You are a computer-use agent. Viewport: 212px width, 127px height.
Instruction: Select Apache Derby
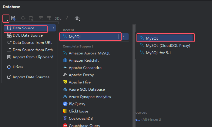pyautogui.click(x=94, y=75)
